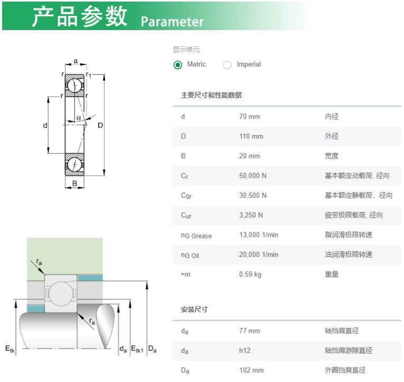404x382 pixels.
Task: Click the 102 mm housing shoulder value
Action: point(251,370)
